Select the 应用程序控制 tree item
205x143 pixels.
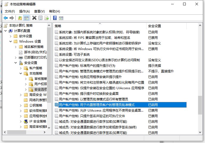click(x=38, y=116)
